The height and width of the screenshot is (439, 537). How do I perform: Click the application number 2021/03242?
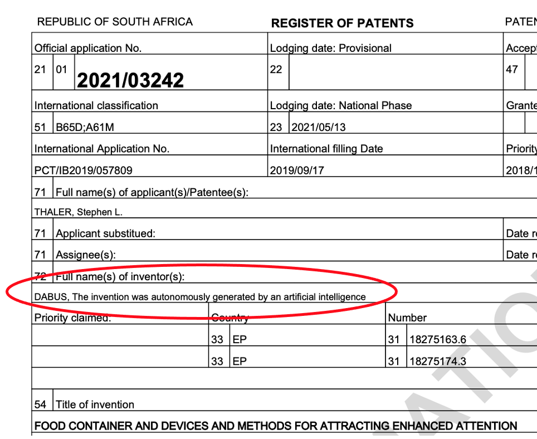point(130,80)
